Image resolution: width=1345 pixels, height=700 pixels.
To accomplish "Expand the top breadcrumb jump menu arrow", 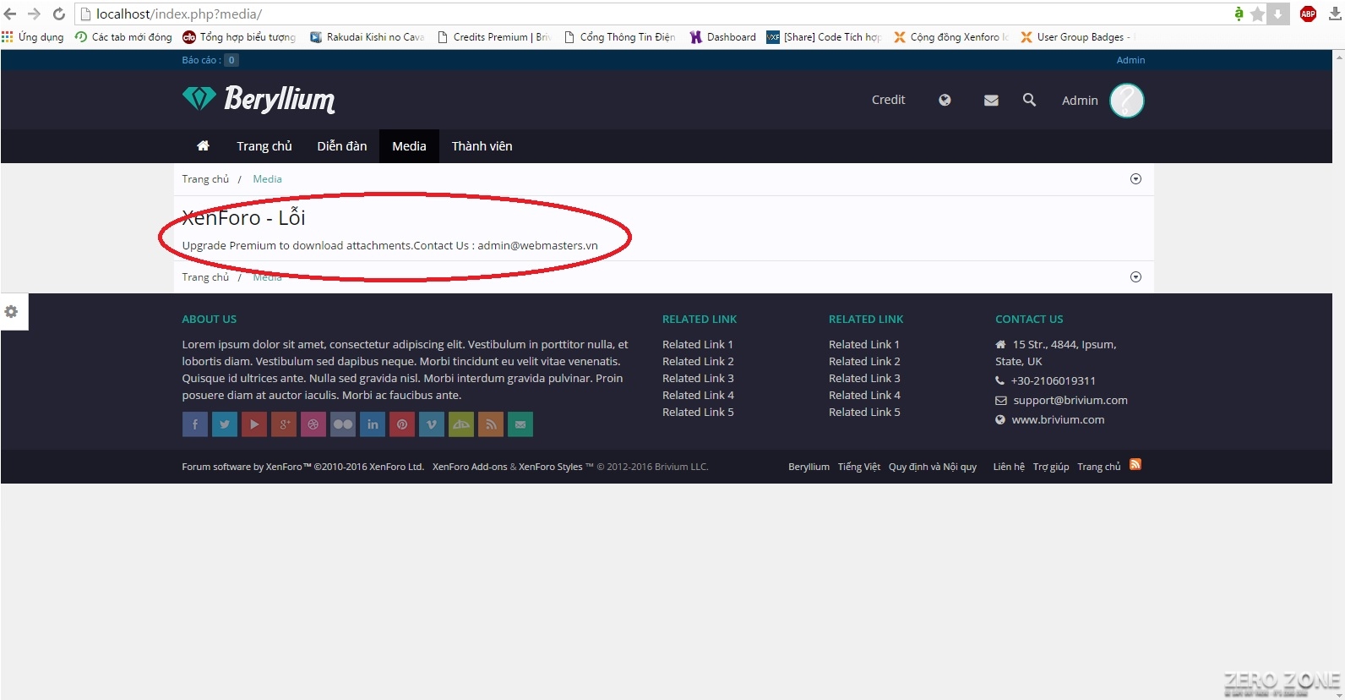I will click(x=1135, y=179).
